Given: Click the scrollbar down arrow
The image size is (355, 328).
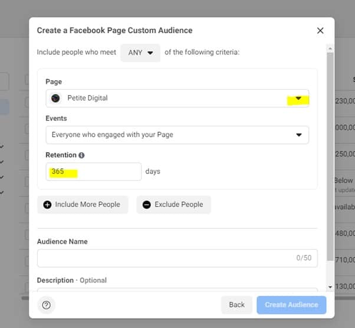Looking at the screenshot, I should pos(330,287).
